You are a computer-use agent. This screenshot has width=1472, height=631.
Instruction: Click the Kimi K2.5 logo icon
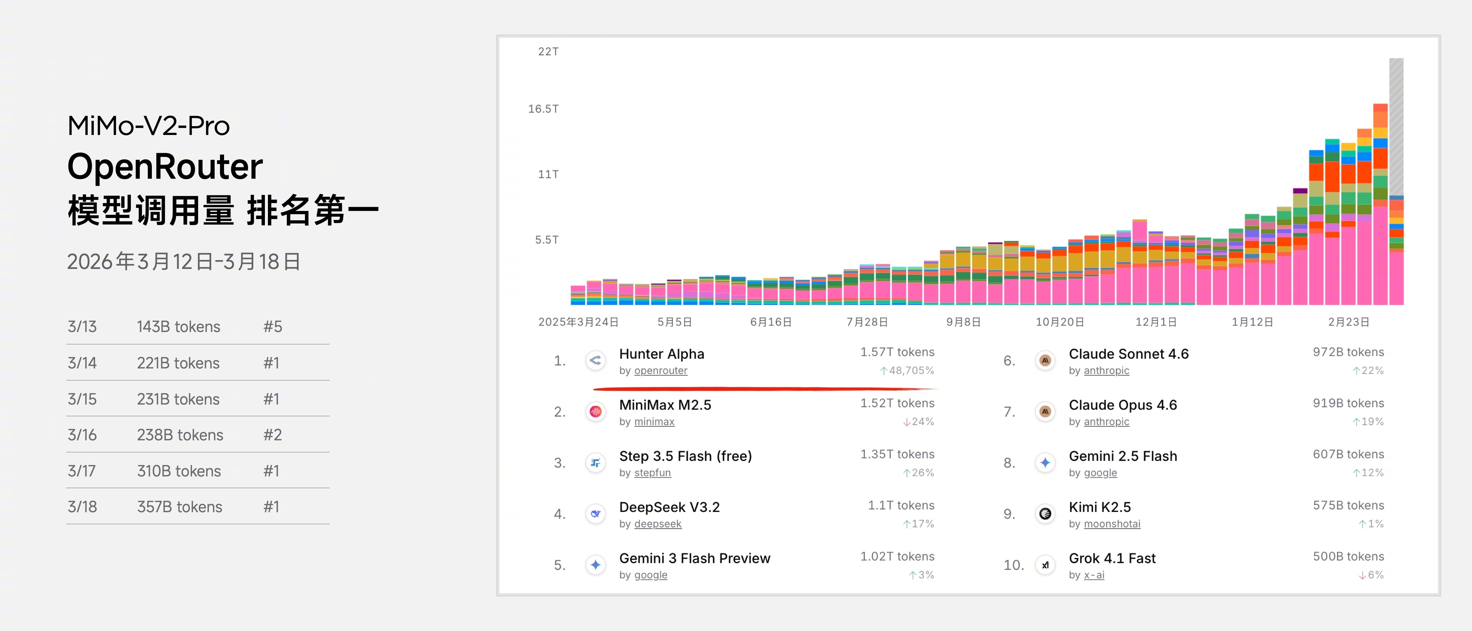1045,514
